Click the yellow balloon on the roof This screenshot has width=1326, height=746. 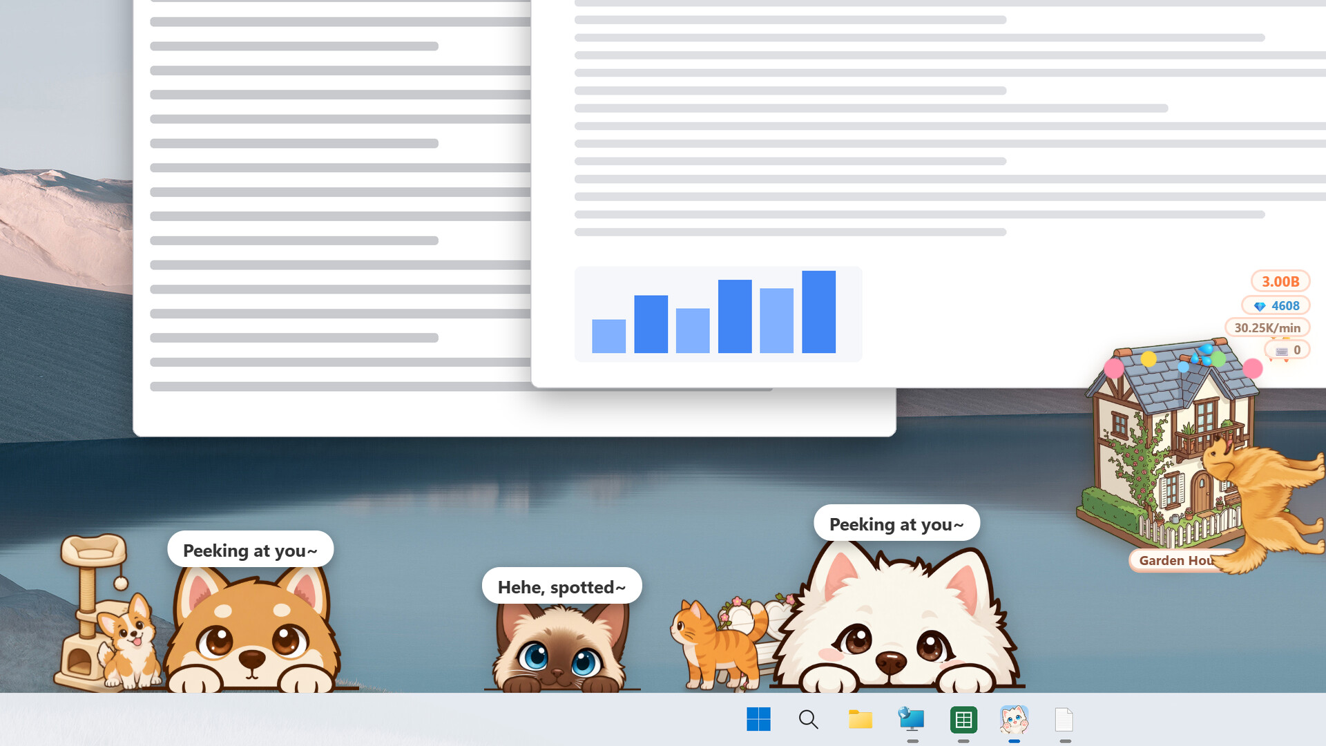pyautogui.click(x=1149, y=359)
